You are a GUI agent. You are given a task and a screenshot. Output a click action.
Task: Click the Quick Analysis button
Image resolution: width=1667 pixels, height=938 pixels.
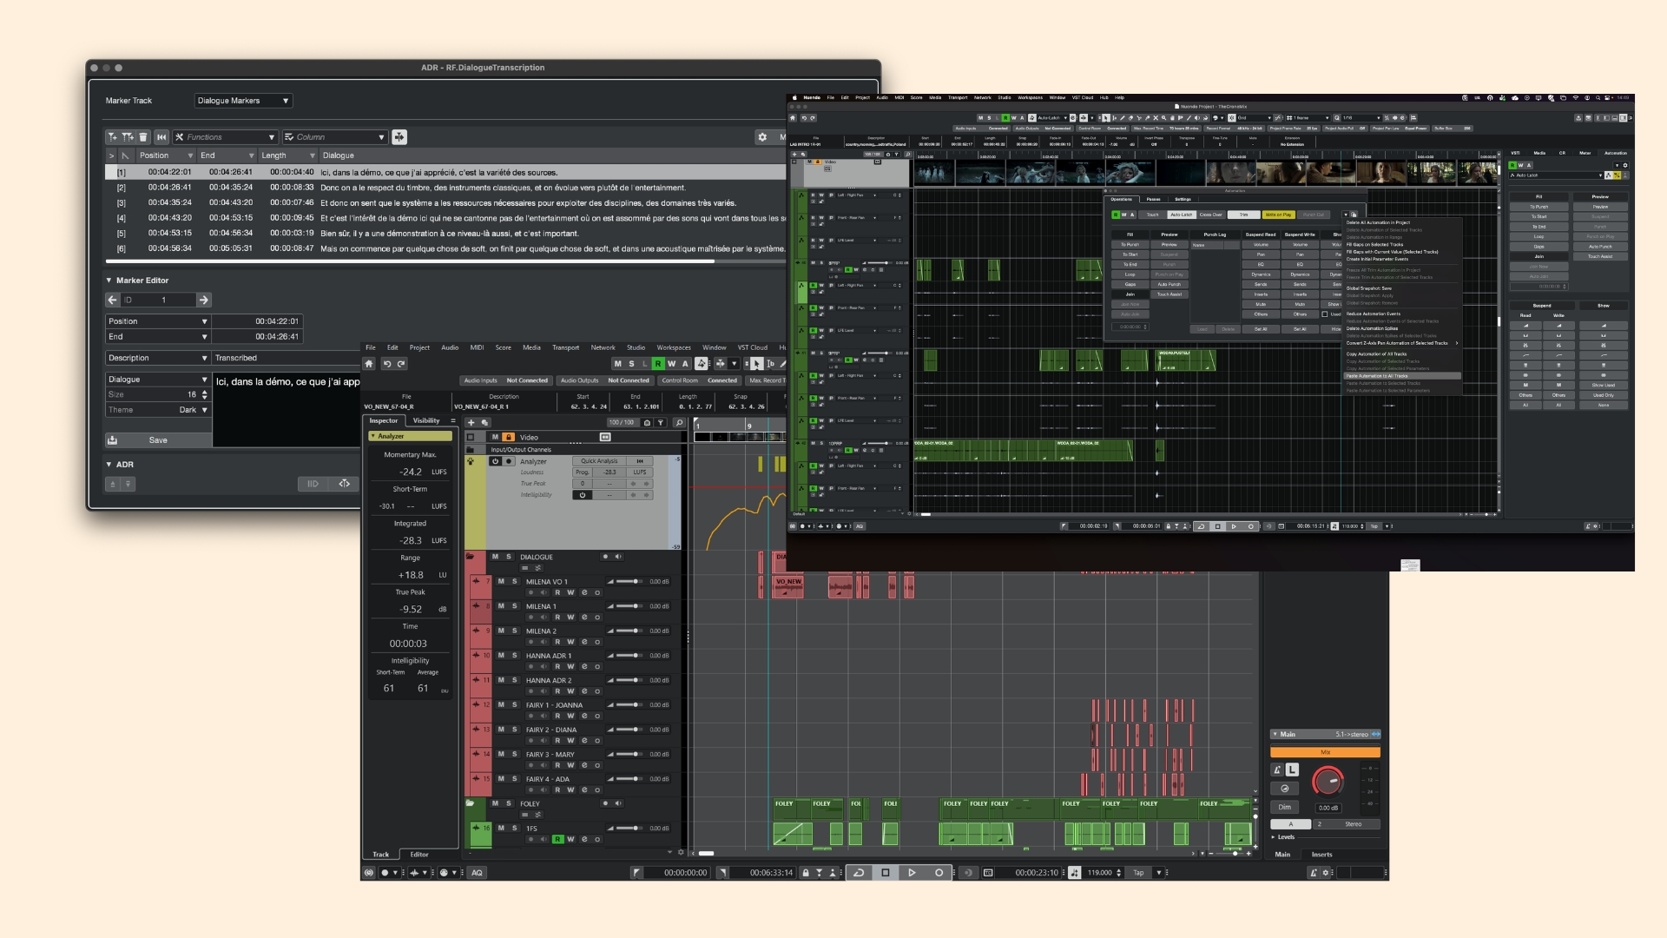point(599,461)
